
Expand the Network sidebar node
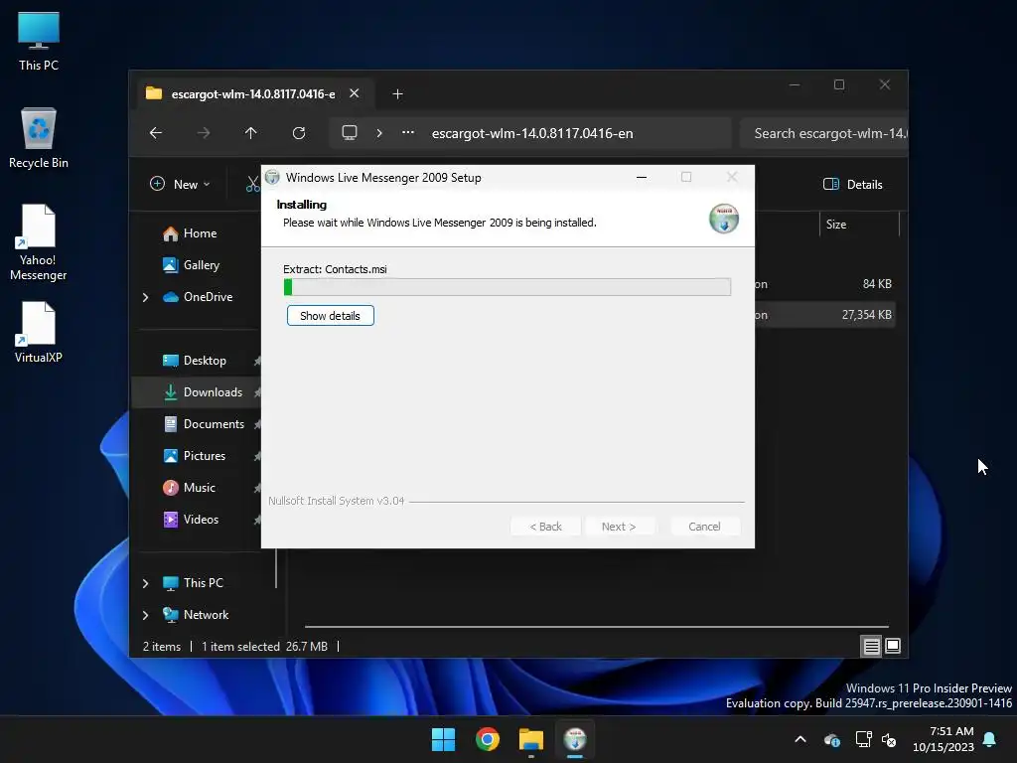pos(145,615)
